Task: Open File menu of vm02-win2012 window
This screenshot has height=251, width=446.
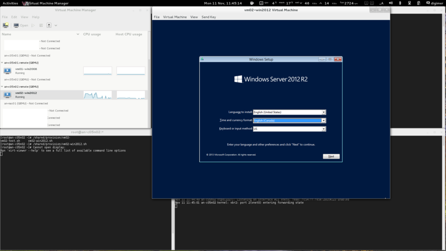Action: click(157, 17)
